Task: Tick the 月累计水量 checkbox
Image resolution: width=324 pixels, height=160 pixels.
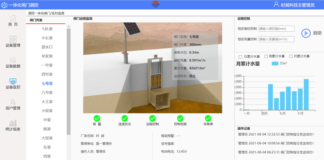Action: click(291, 56)
